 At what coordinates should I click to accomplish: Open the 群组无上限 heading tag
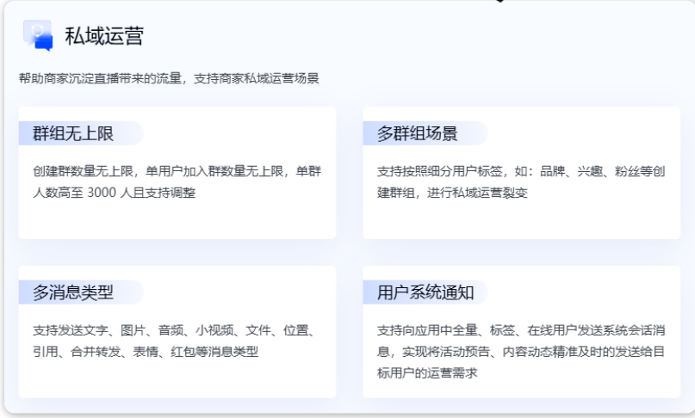pyautogui.click(x=81, y=133)
